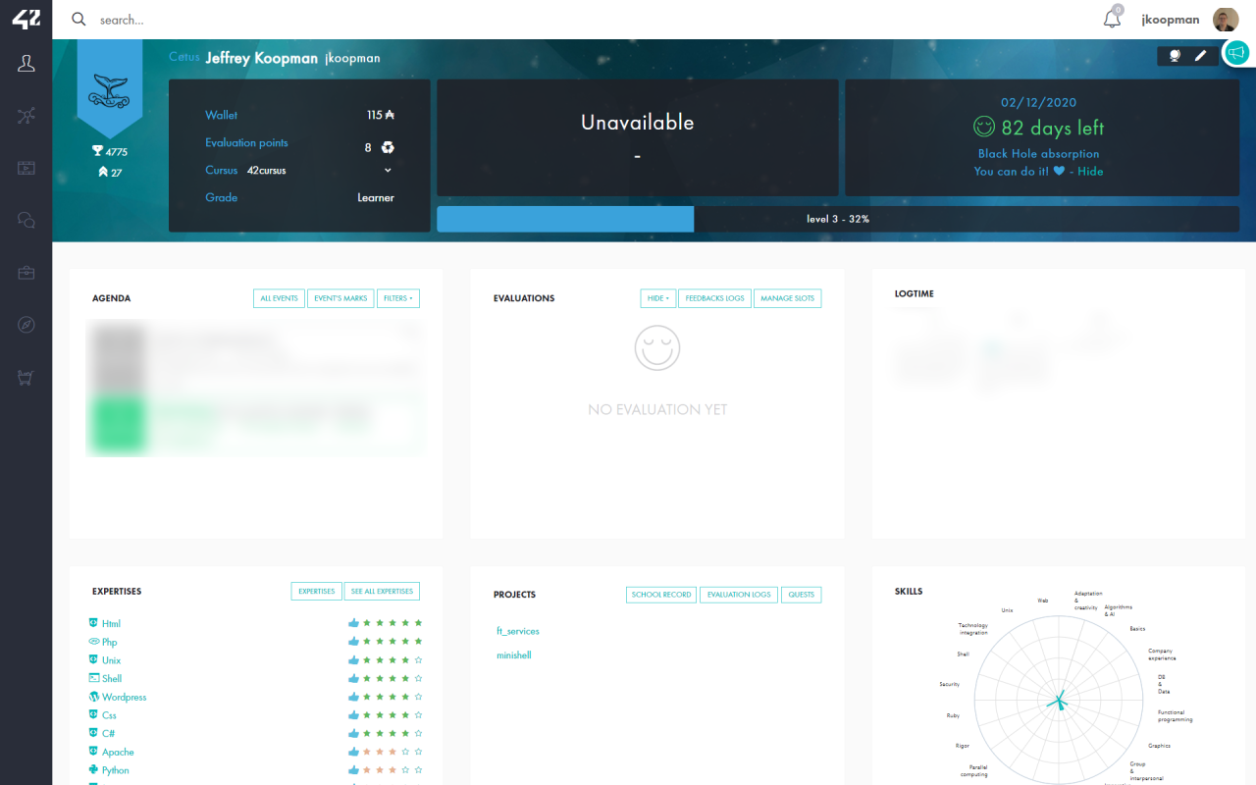
Task: Click the thumbs-up icon on Html row
Action: point(353,622)
